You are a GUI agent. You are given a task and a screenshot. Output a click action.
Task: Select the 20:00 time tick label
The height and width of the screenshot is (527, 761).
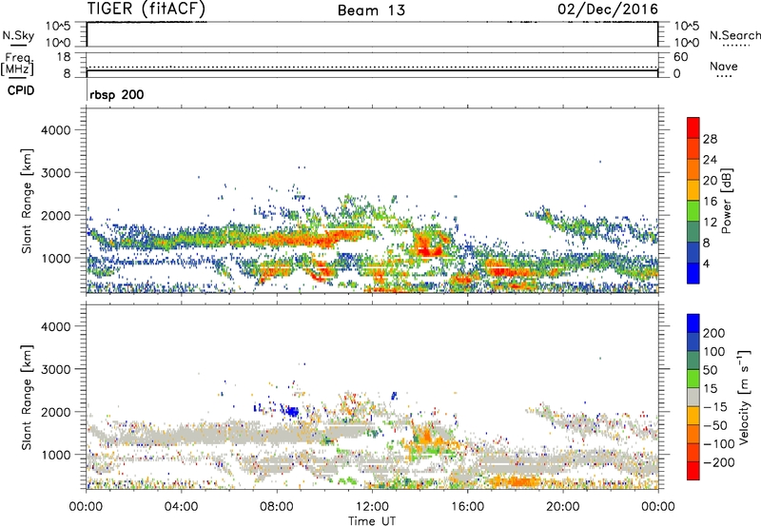click(x=562, y=507)
